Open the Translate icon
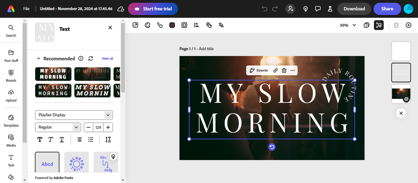418x183 pixels. pyautogui.click(x=221, y=25)
